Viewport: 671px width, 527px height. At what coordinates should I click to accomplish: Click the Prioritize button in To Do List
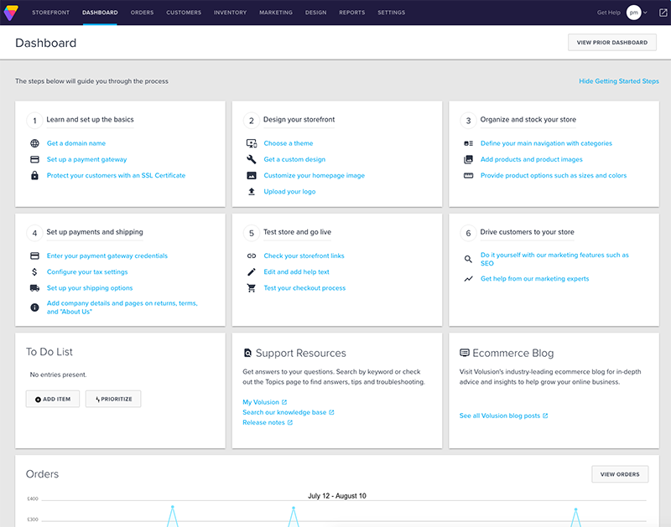click(113, 399)
